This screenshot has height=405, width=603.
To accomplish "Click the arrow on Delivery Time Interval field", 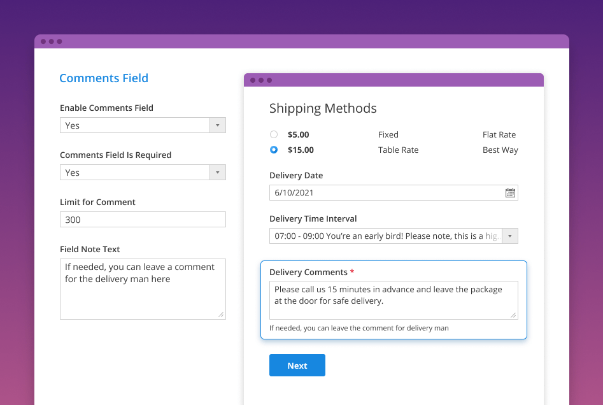I will point(509,236).
